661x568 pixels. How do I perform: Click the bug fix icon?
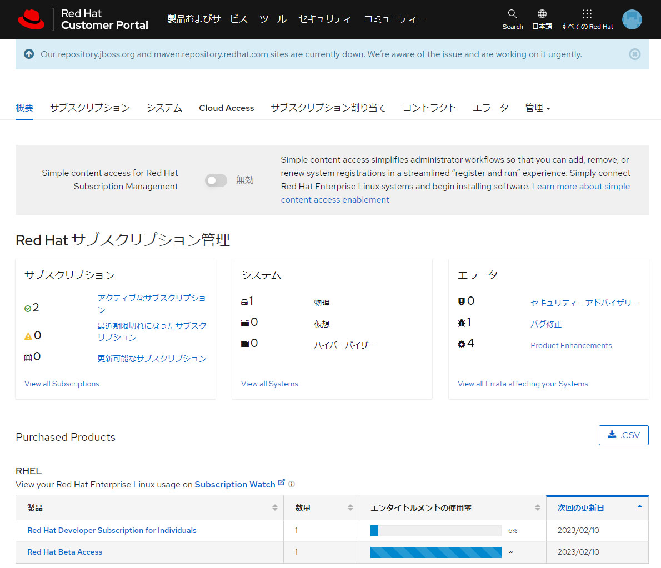coord(462,323)
